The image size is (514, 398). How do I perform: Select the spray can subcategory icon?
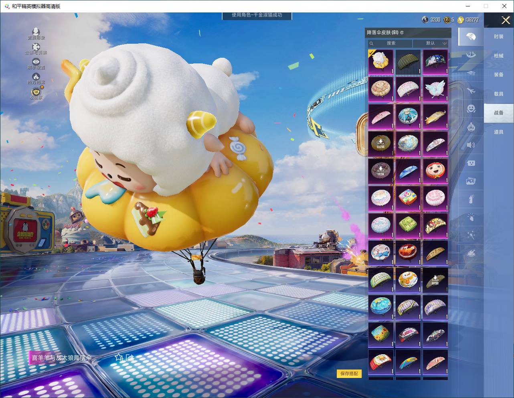471,199
